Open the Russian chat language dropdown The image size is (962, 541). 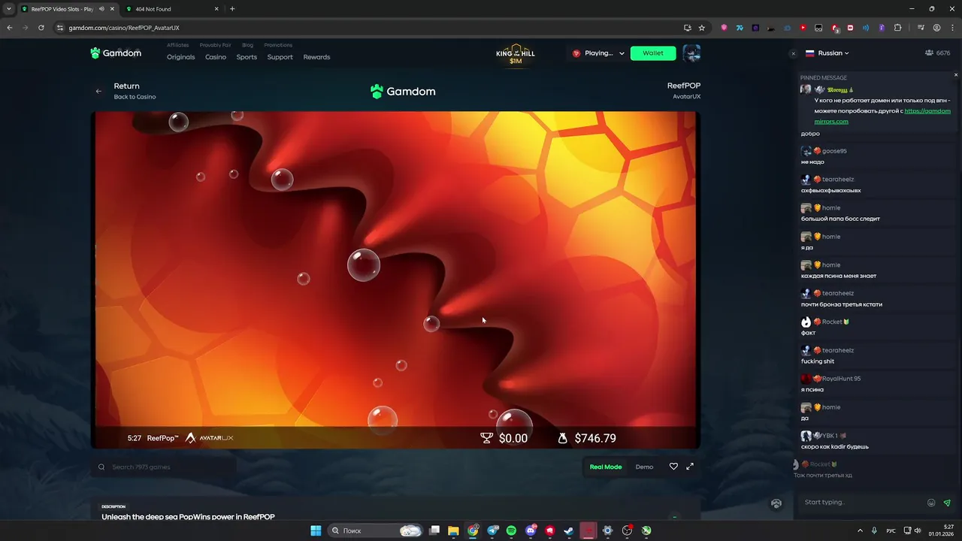(827, 53)
